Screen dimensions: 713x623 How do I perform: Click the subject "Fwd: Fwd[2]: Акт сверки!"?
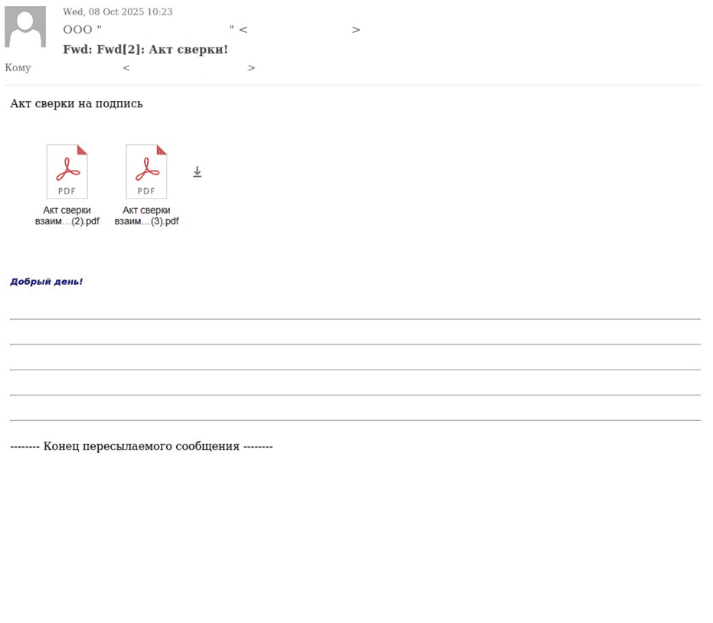point(146,50)
